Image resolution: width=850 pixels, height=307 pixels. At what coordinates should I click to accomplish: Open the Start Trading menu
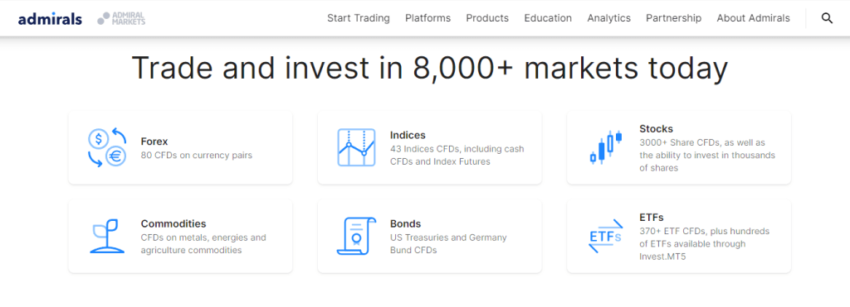pos(359,18)
